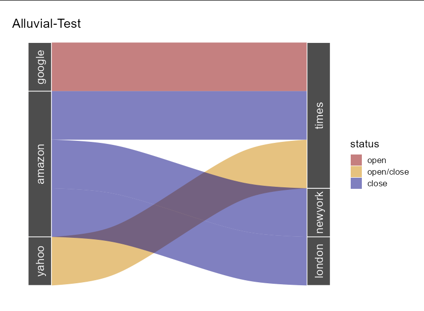This screenshot has height=311, width=424.
Task: Select the london stratum block
Action: click(318, 261)
